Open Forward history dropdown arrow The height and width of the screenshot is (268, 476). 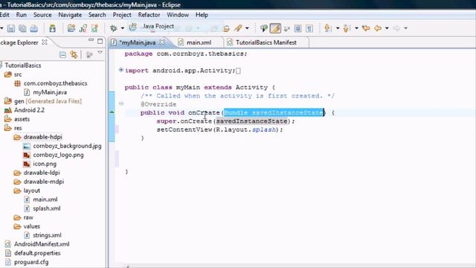coord(405,28)
